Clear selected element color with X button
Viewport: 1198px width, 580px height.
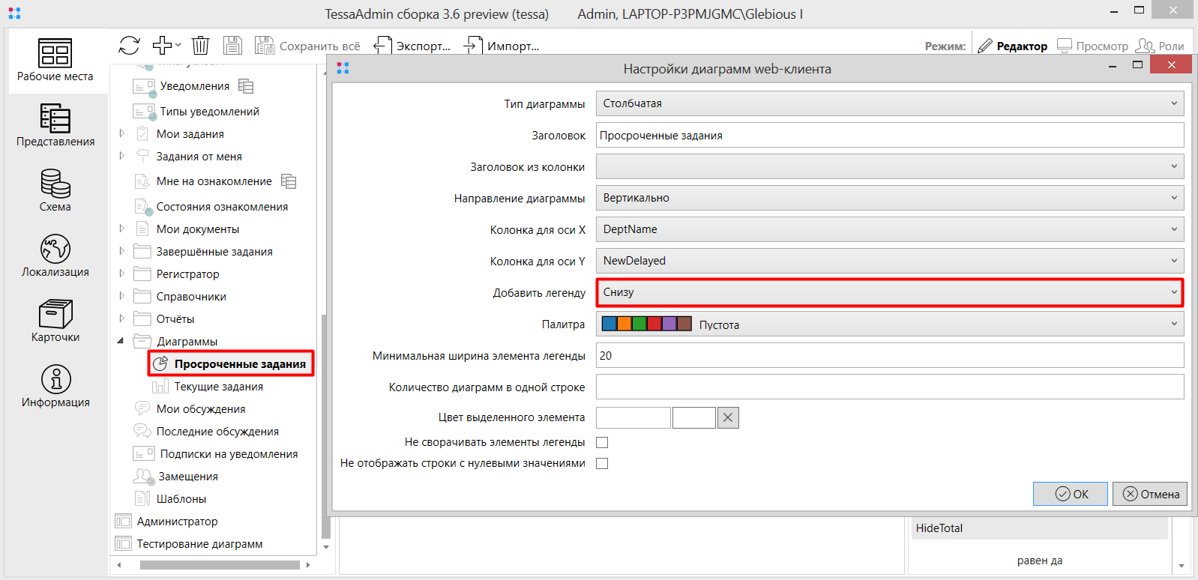pos(727,418)
